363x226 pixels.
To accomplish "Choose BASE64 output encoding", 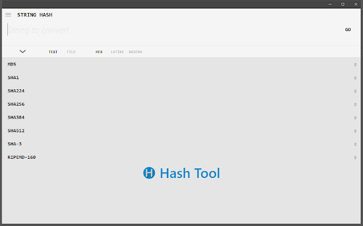I will coord(135,52).
